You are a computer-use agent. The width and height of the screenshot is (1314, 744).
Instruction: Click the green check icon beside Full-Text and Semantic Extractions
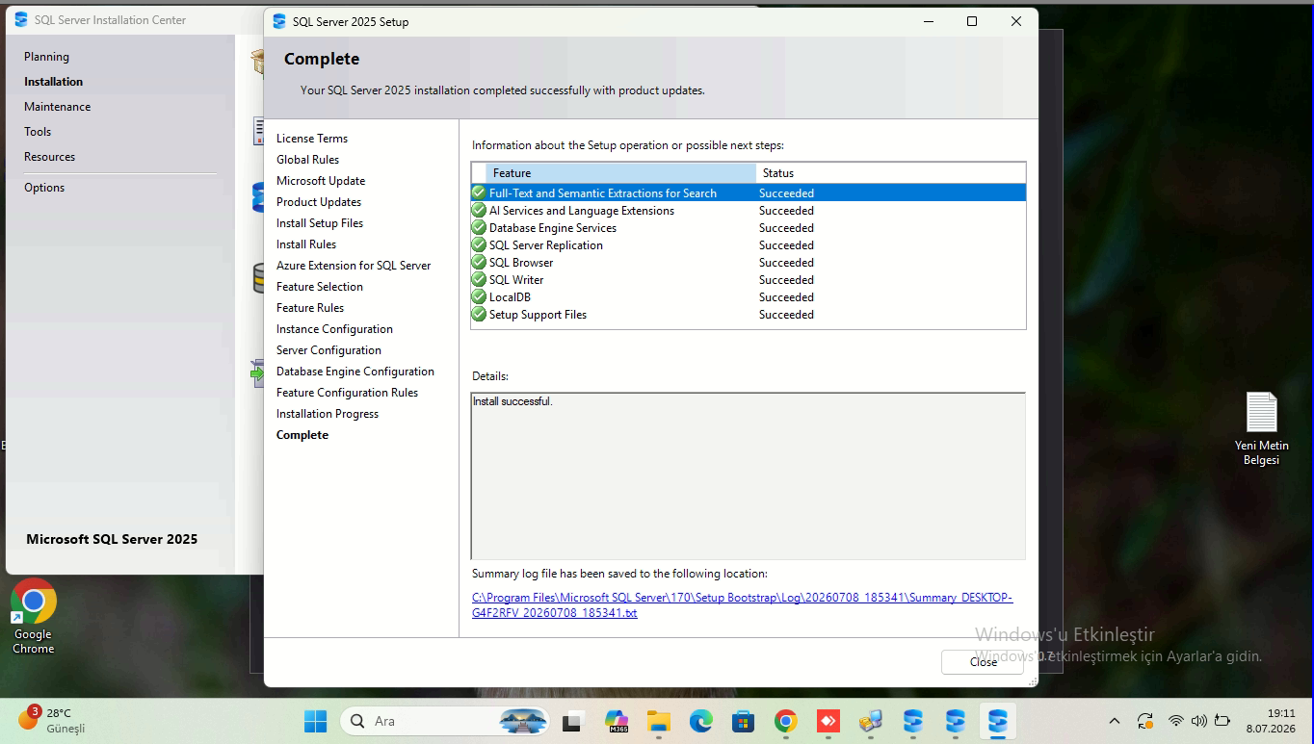[479, 192]
